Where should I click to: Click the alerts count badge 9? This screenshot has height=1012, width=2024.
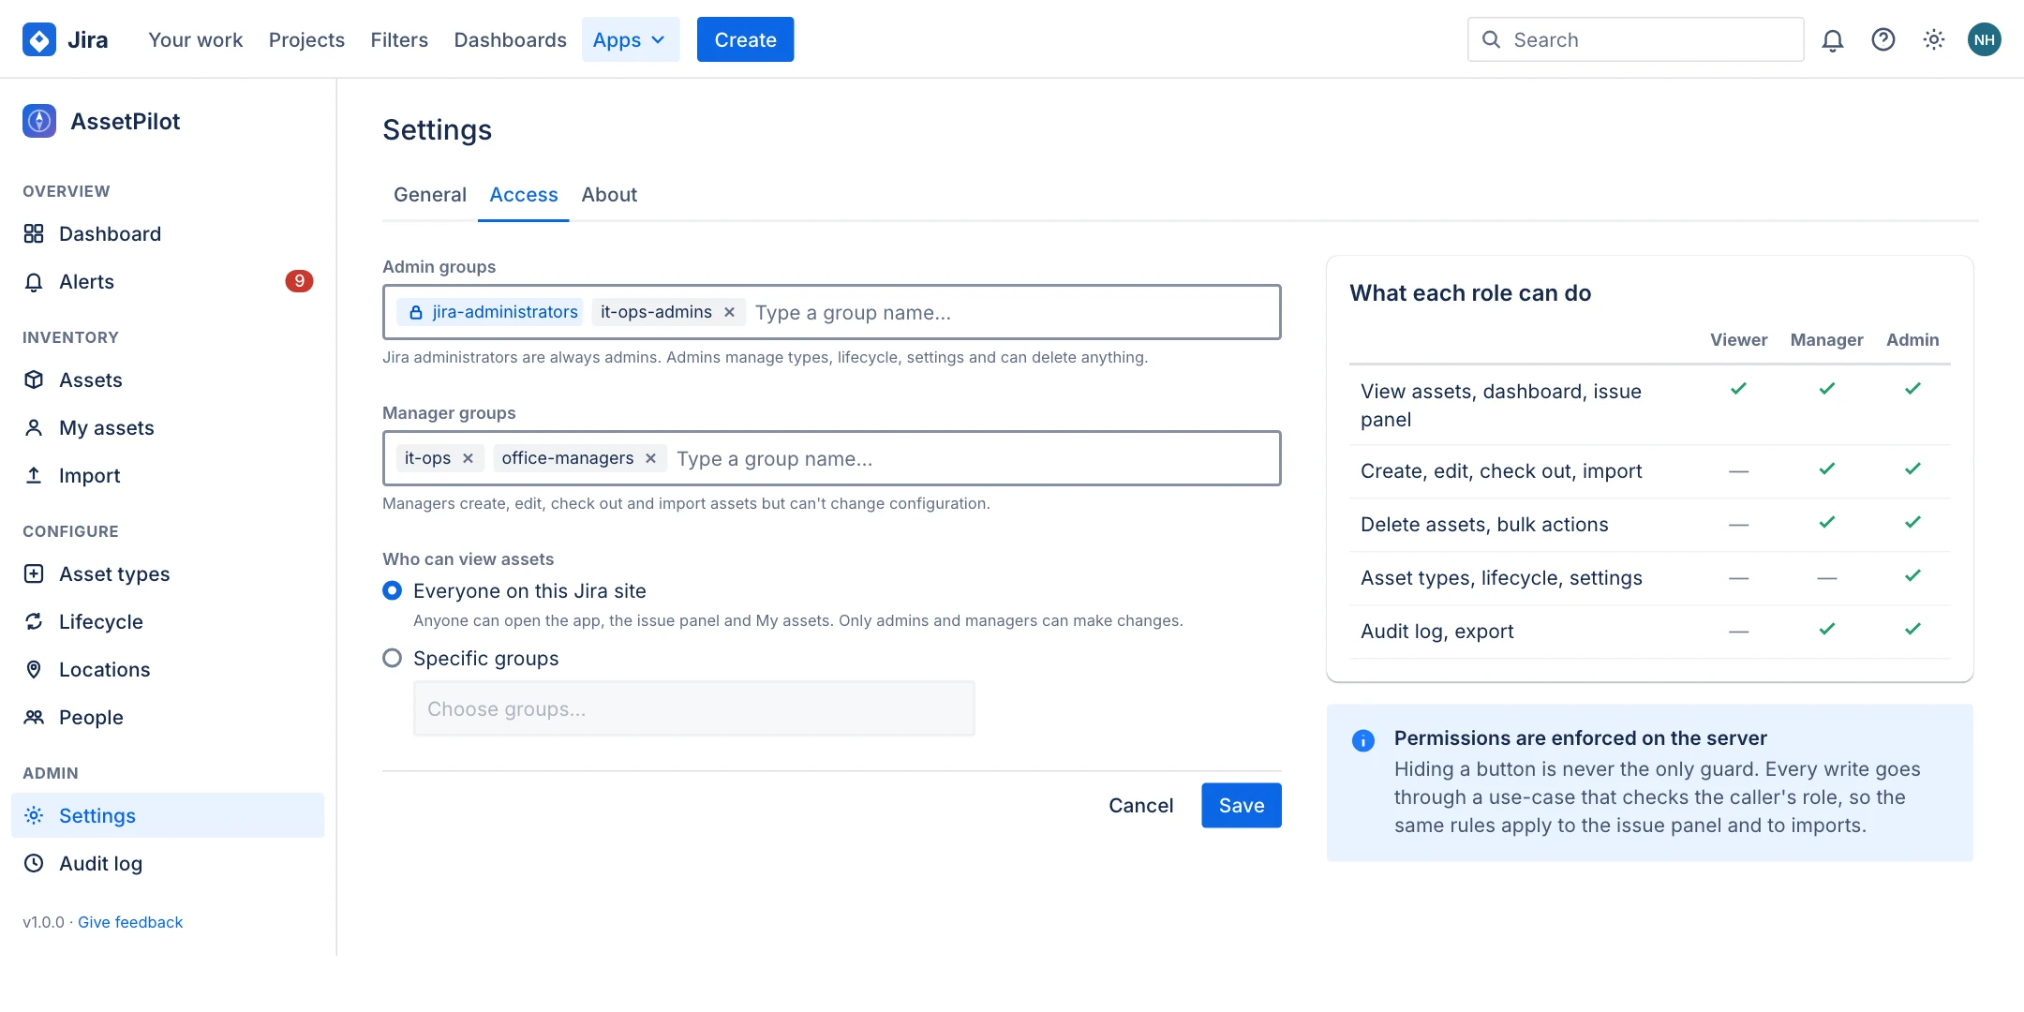tap(299, 281)
